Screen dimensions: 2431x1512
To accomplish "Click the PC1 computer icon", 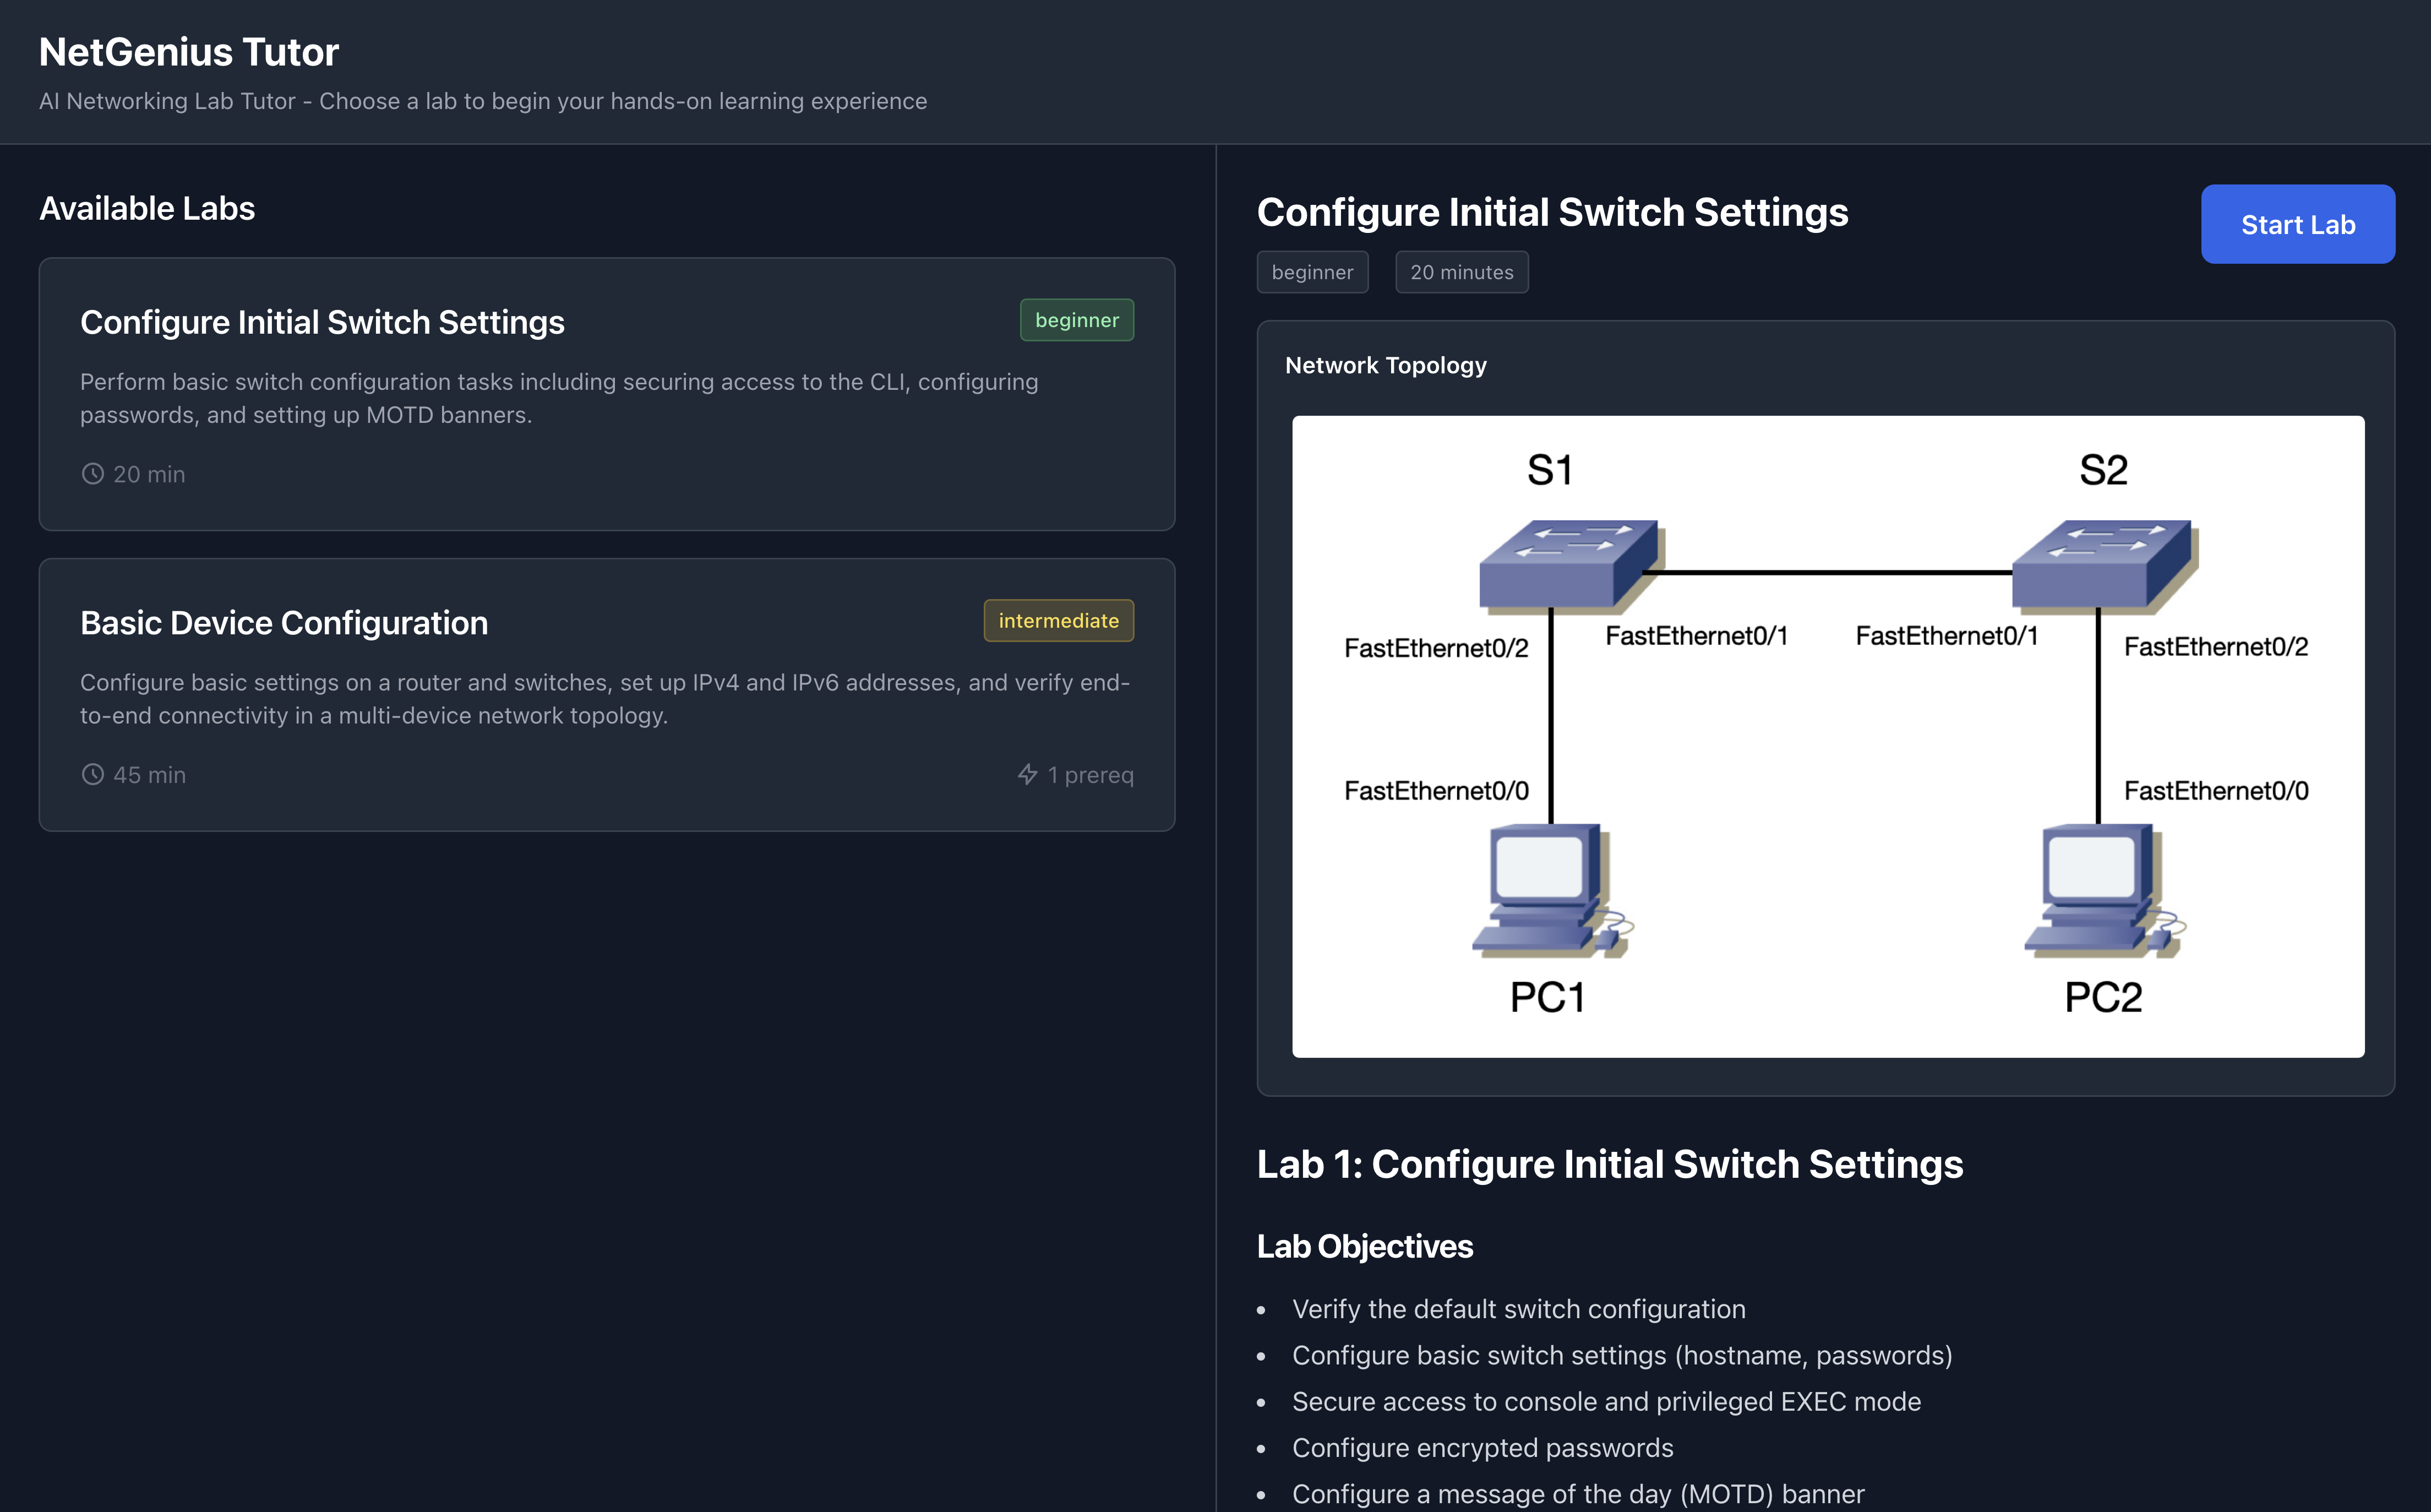I will tap(1547, 890).
